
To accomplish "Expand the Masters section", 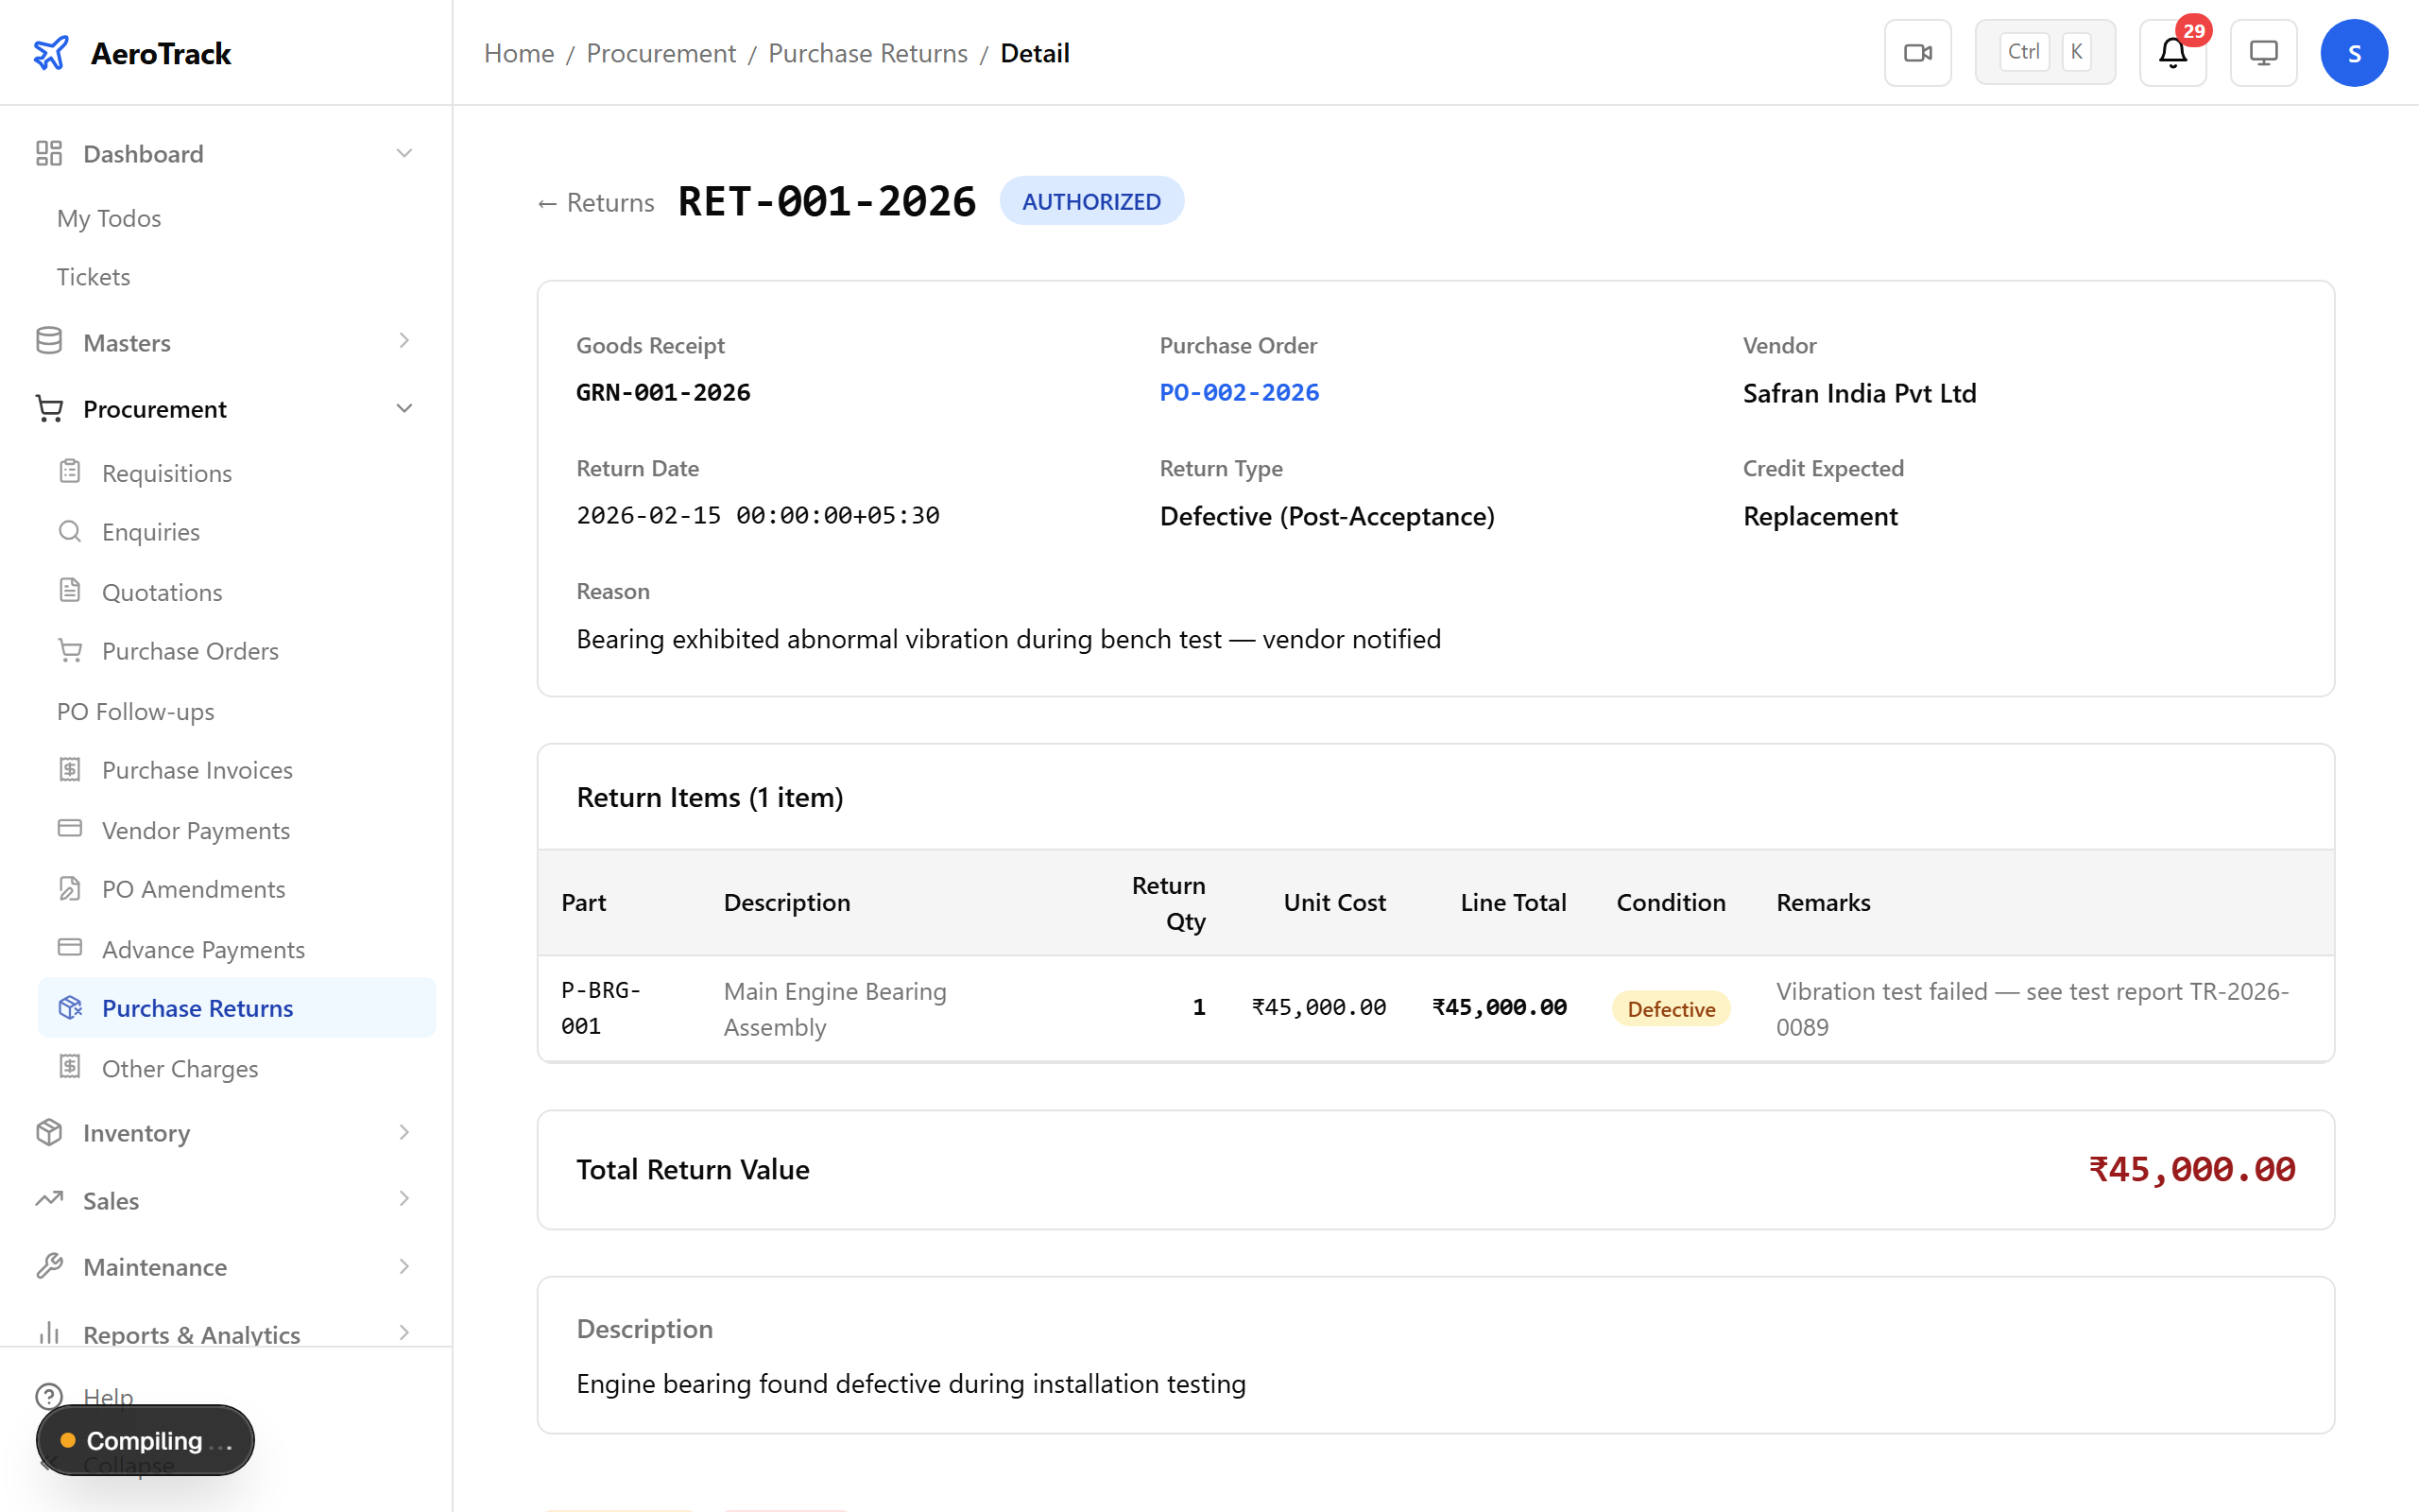I will click(403, 341).
